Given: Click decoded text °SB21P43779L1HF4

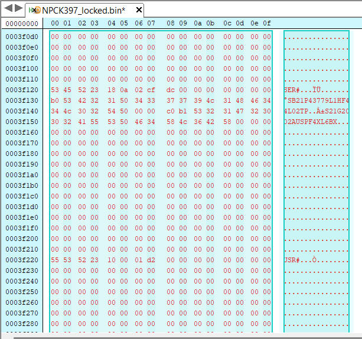Looking at the screenshot, I should point(317,100).
